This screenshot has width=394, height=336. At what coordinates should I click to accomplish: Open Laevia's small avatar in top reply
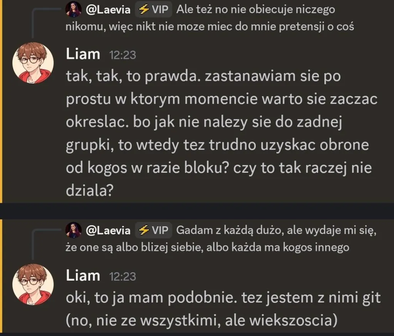(74, 9)
